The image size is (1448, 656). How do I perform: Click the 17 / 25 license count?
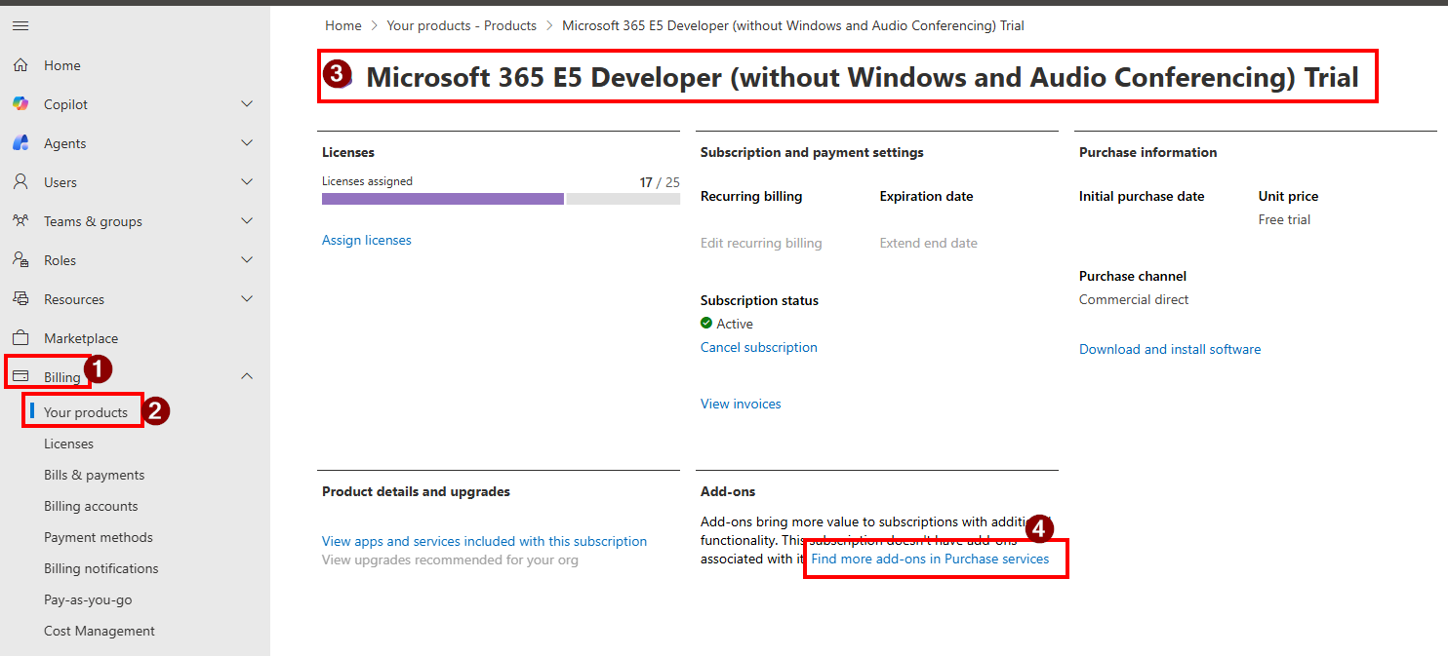coord(660,182)
